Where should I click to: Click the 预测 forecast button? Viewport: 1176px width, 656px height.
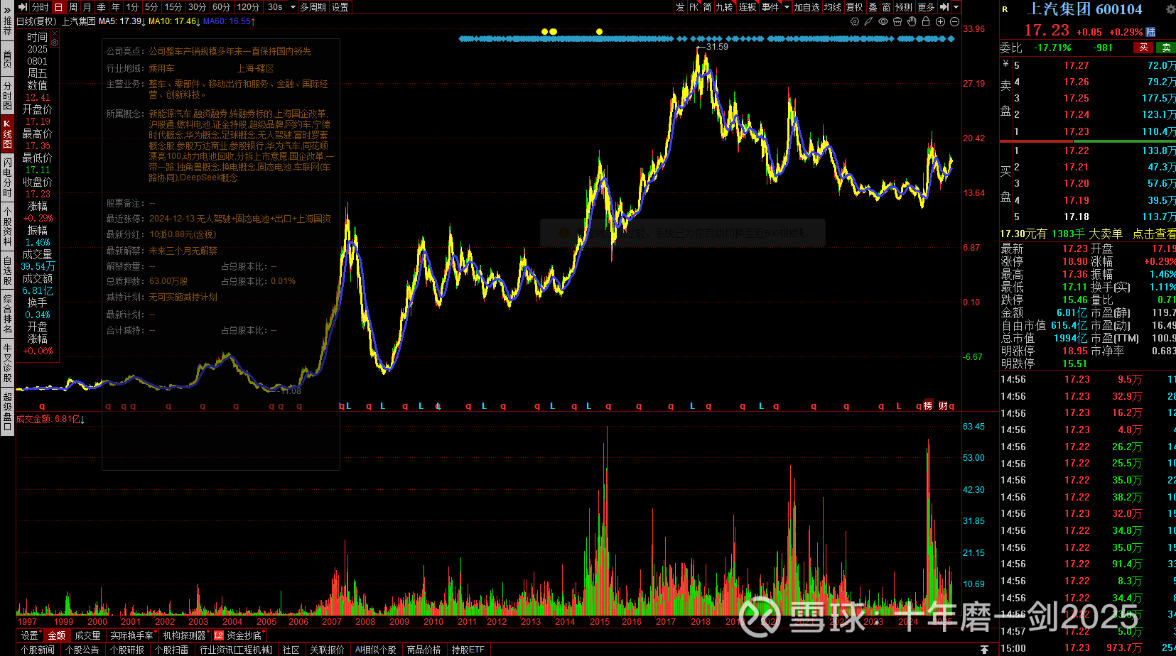point(903,7)
